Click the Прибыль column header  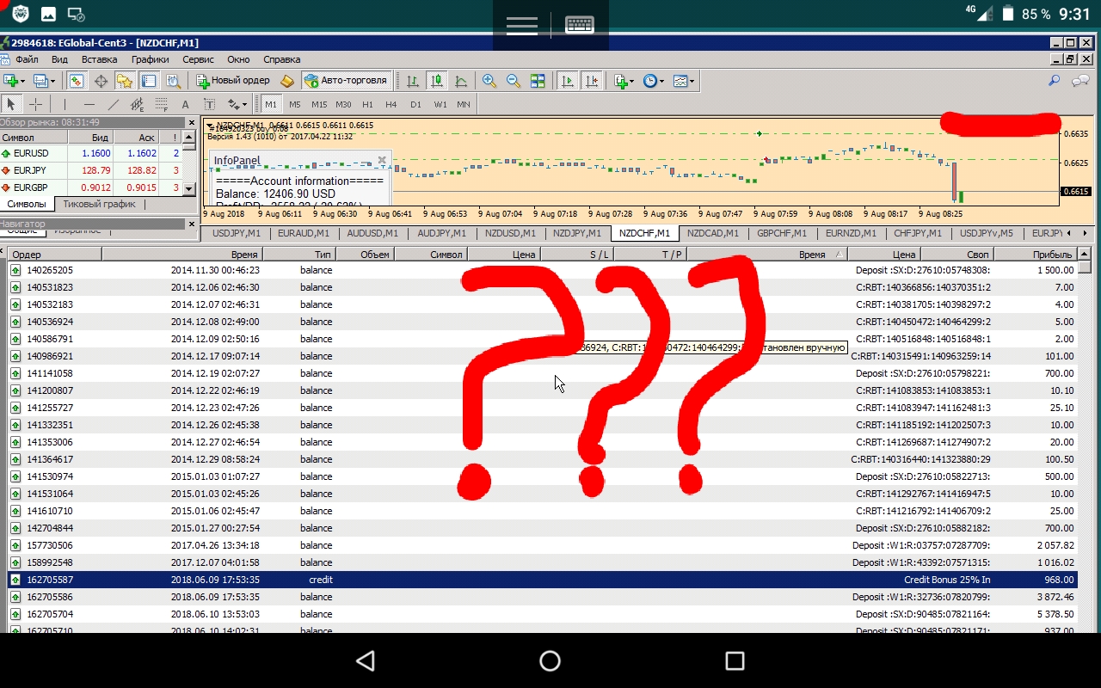1035,255
